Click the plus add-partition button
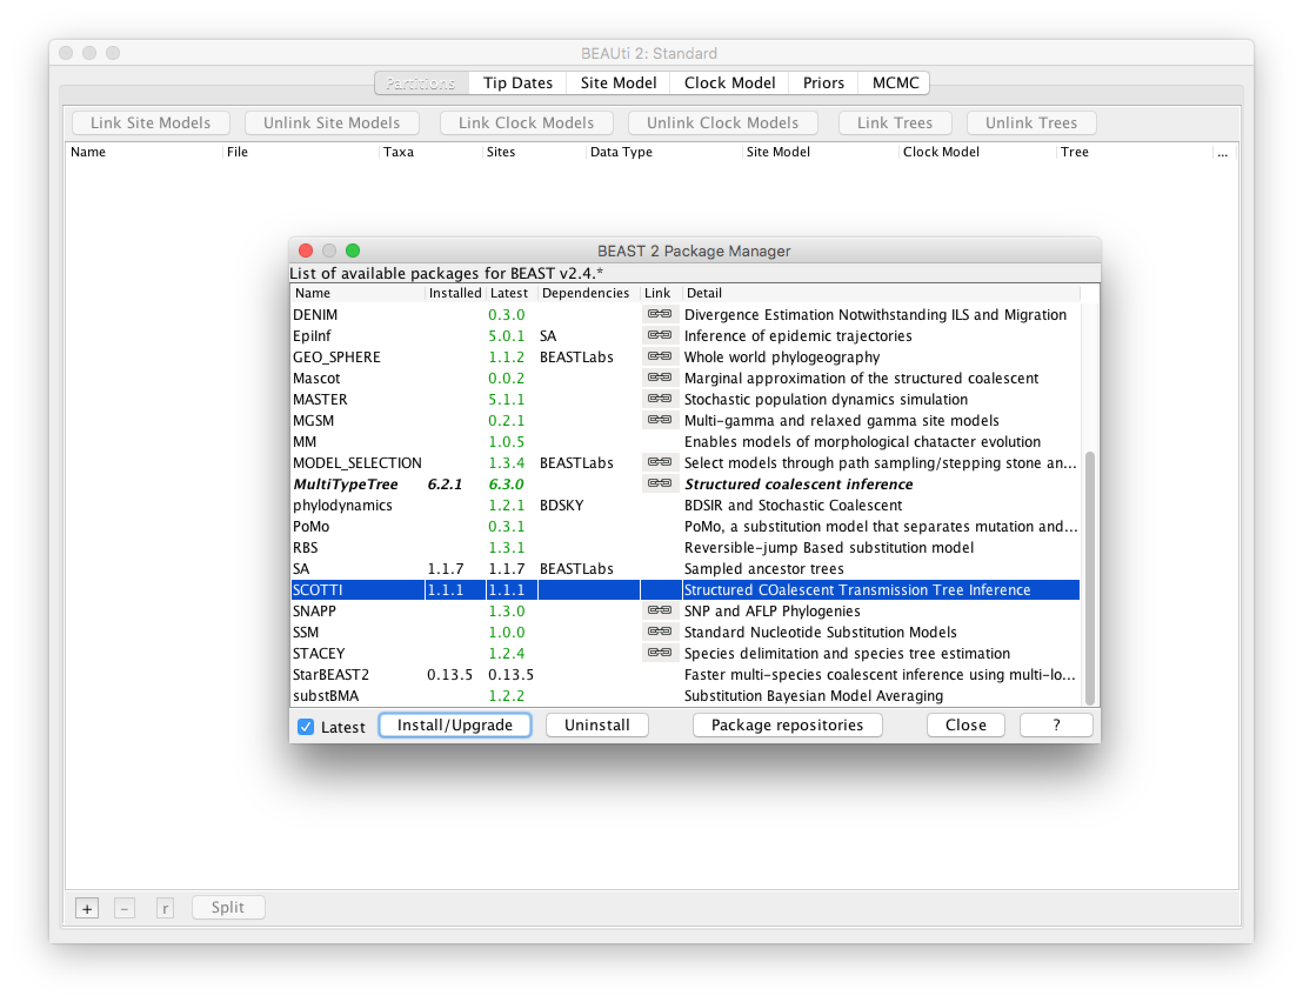The image size is (1303, 1002). pyautogui.click(x=87, y=909)
